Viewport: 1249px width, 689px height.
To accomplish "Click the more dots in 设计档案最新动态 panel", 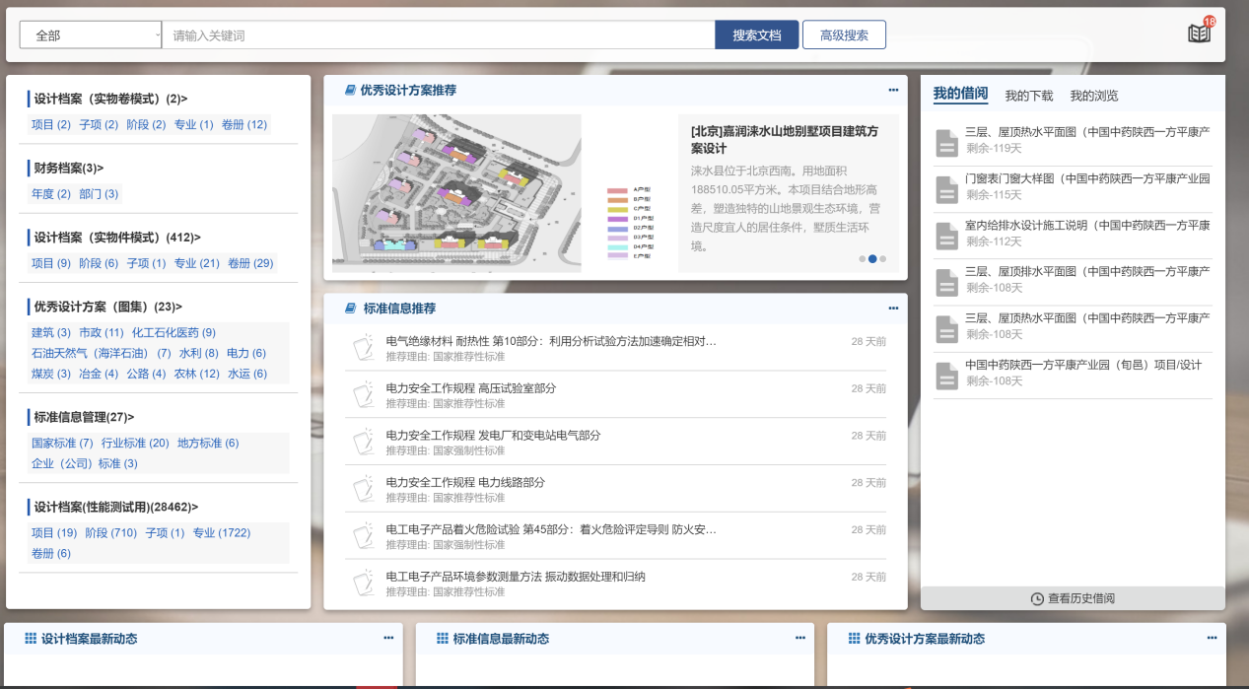I will pyautogui.click(x=388, y=638).
